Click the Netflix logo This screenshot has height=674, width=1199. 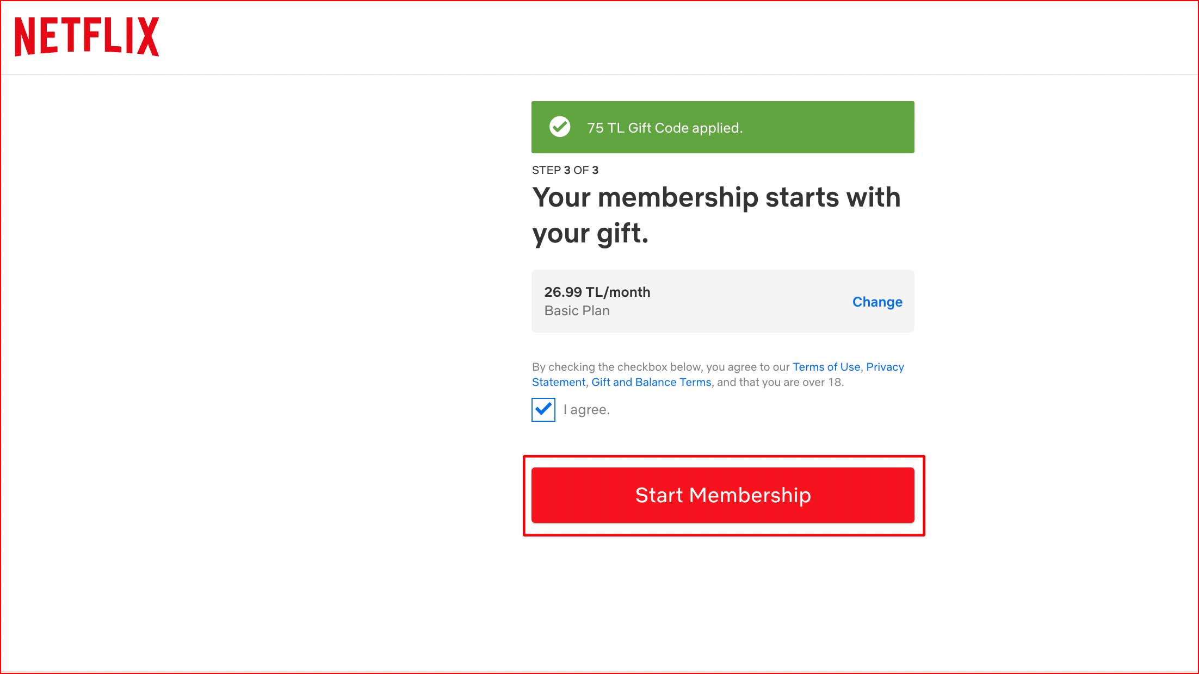coord(87,36)
